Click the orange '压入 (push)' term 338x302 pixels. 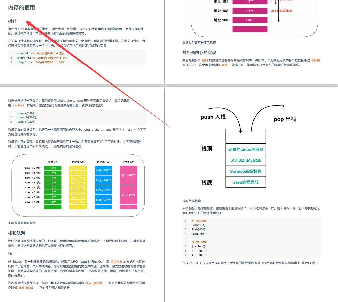94,283
